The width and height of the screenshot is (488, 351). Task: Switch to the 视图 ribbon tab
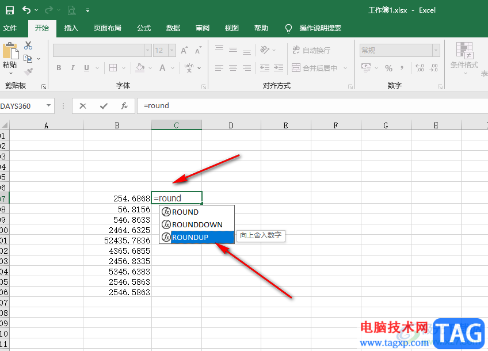(232, 28)
